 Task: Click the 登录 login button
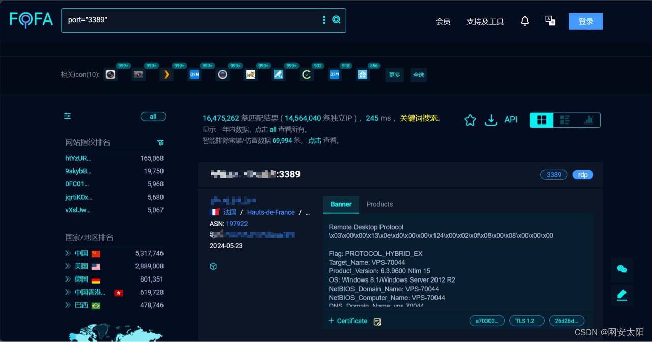tap(586, 21)
